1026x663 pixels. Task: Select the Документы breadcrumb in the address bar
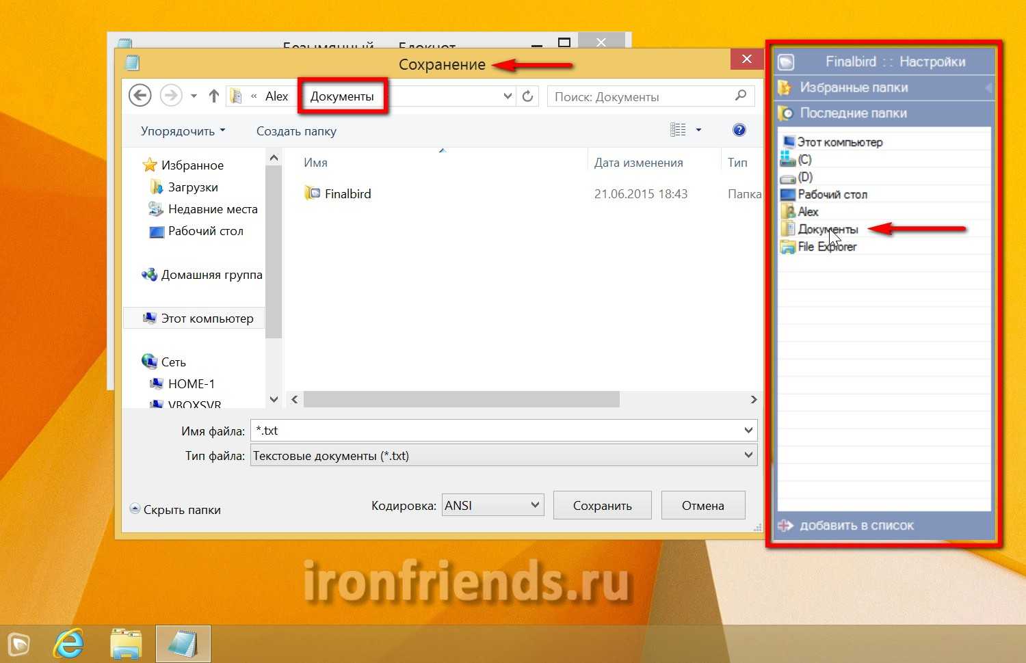click(342, 96)
